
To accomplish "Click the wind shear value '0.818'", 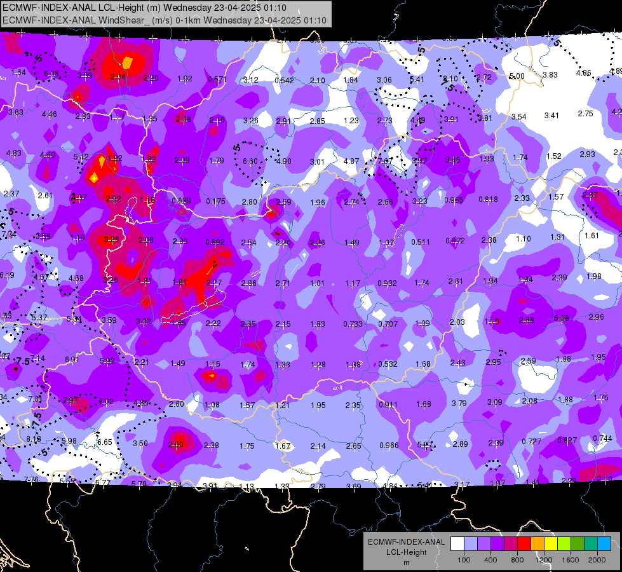I will (488, 200).
